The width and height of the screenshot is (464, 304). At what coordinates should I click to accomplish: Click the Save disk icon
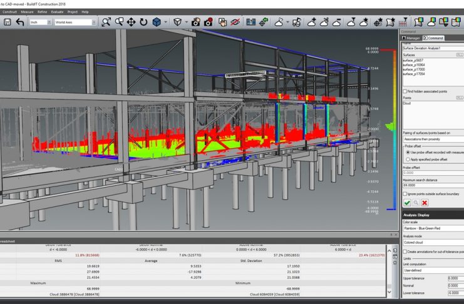coord(8,22)
